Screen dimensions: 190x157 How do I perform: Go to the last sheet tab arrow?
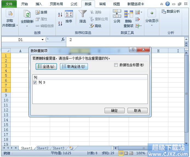[16, 148]
